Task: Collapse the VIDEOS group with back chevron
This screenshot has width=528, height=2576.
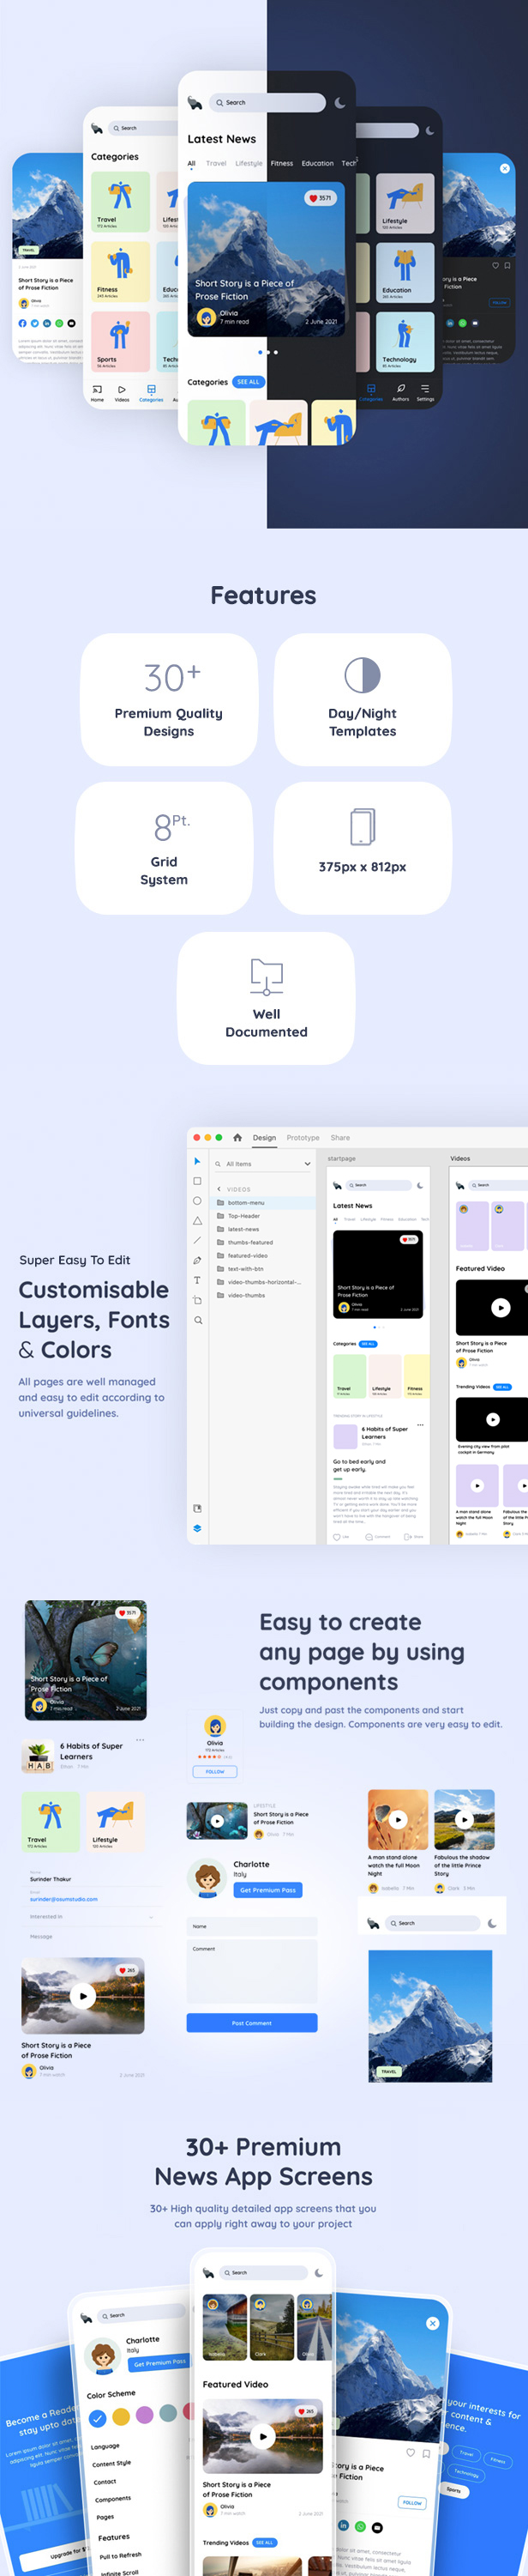Action: 219,1189
